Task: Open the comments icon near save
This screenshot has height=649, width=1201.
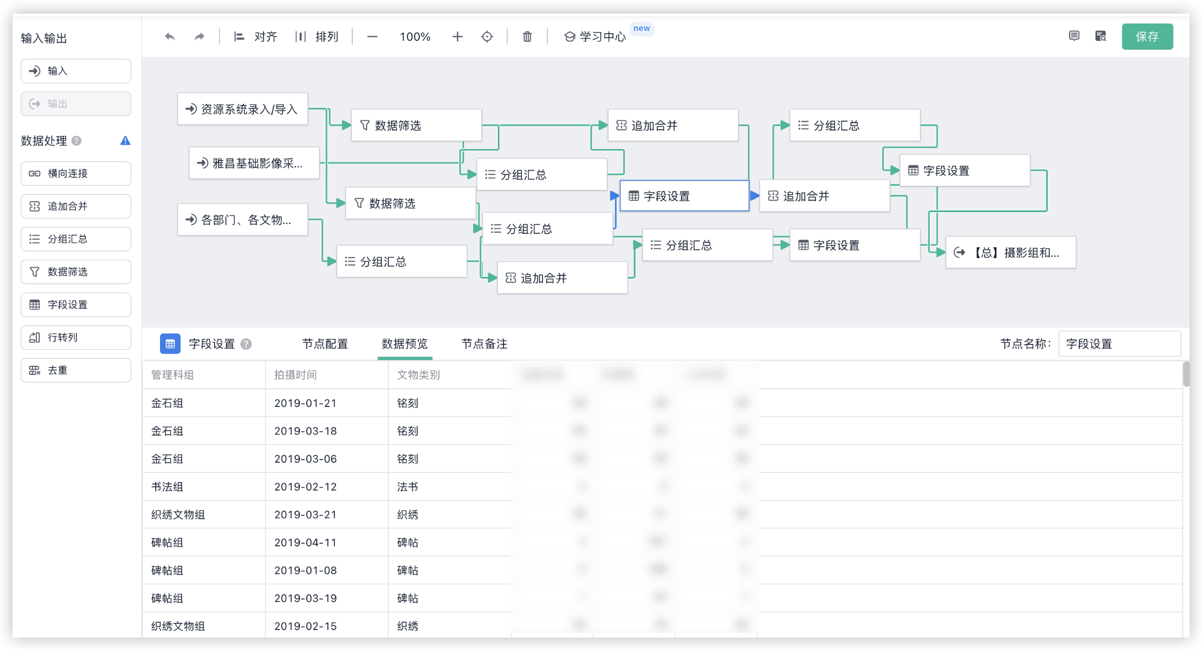Action: pos(1074,36)
